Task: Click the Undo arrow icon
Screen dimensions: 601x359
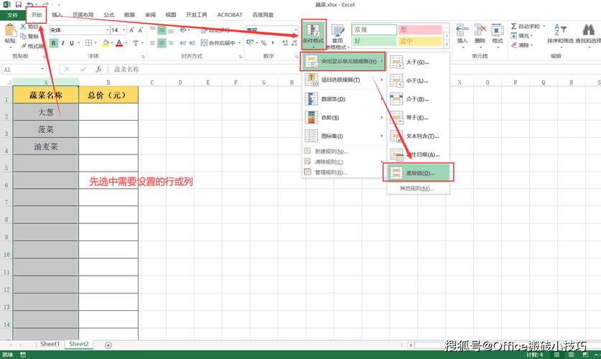Action: 30,4
